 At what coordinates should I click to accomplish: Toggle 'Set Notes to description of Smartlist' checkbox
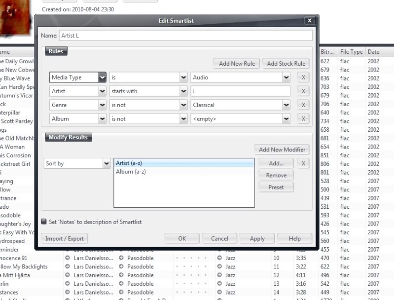pyautogui.click(x=44, y=222)
